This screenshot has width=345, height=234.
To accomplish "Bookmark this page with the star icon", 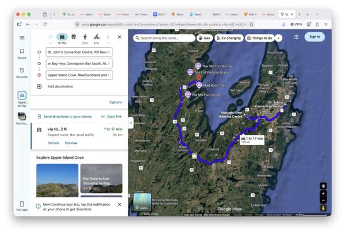I will click(251, 24).
